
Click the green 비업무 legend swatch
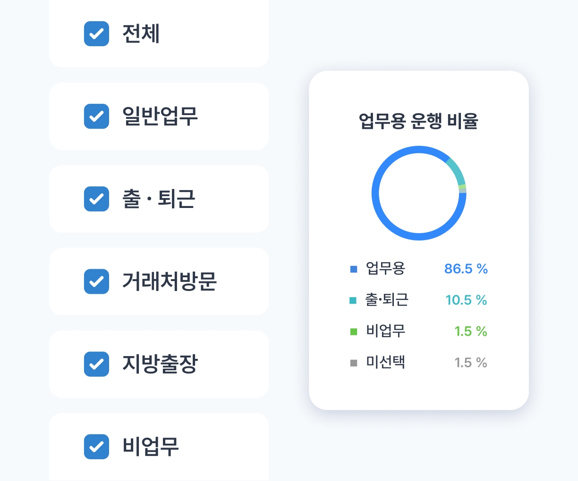[x=354, y=332]
